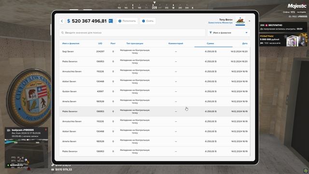Click the blue dollar sign icon
Image resolution: width=309 pixels, height=174 pixels.
69,21
